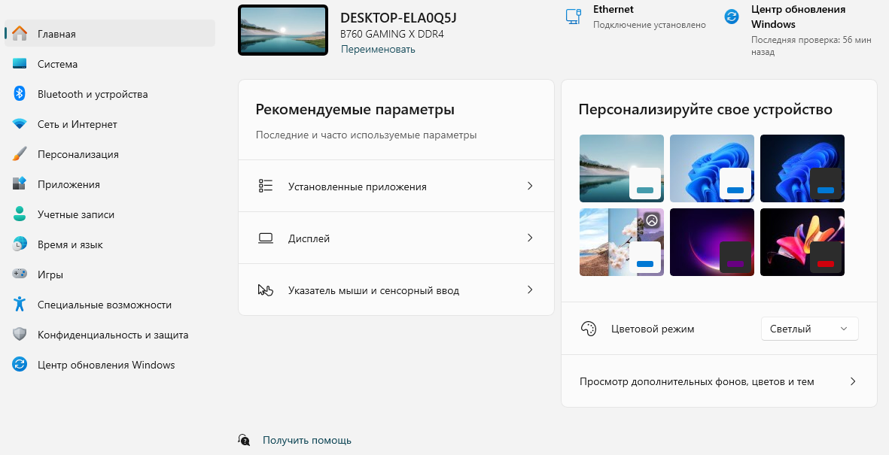Open Просмотр дополнительных фонов, цветов и тем
889x455 pixels.
tap(719, 381)
